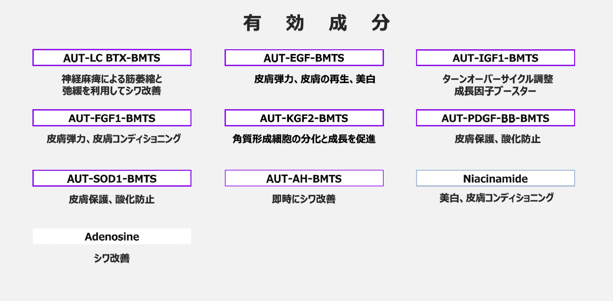613x301 pixels.
Task: Click the Niacinamide ingredient box
Action: point(495,178)
